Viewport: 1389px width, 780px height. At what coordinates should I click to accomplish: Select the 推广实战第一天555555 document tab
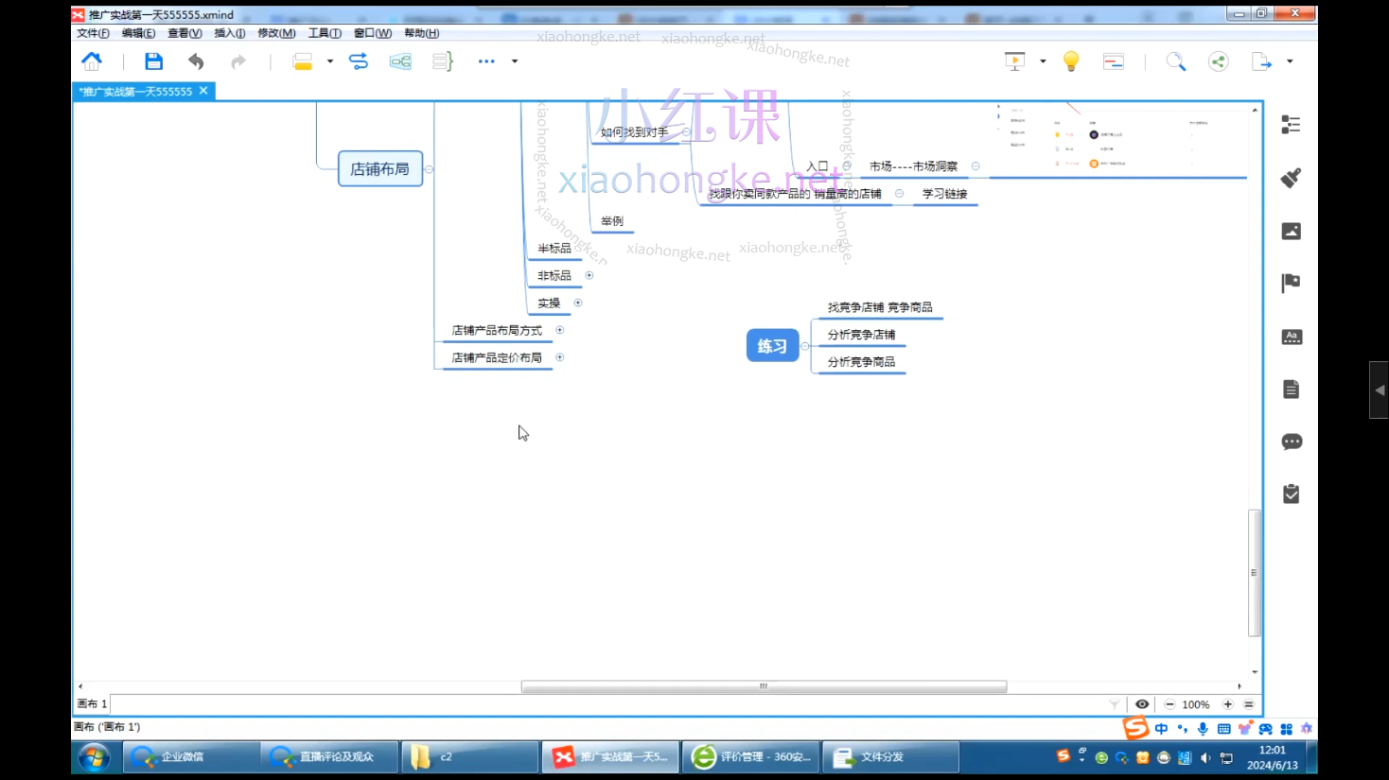click(137, 92)
